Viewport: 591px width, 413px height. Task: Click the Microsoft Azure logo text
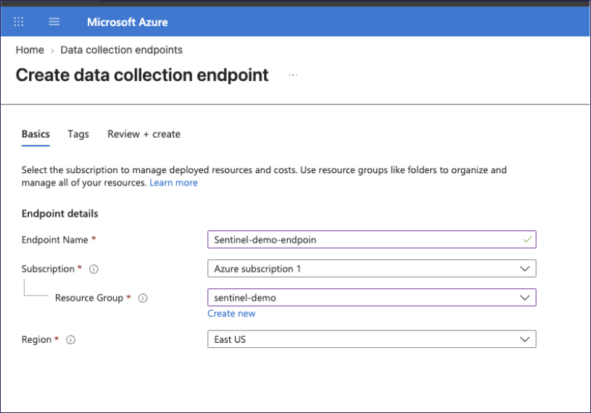pos(128,22)
